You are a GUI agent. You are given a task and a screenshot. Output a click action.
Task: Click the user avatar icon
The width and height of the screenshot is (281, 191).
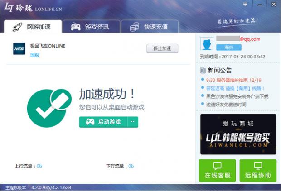tap(207, 43)
